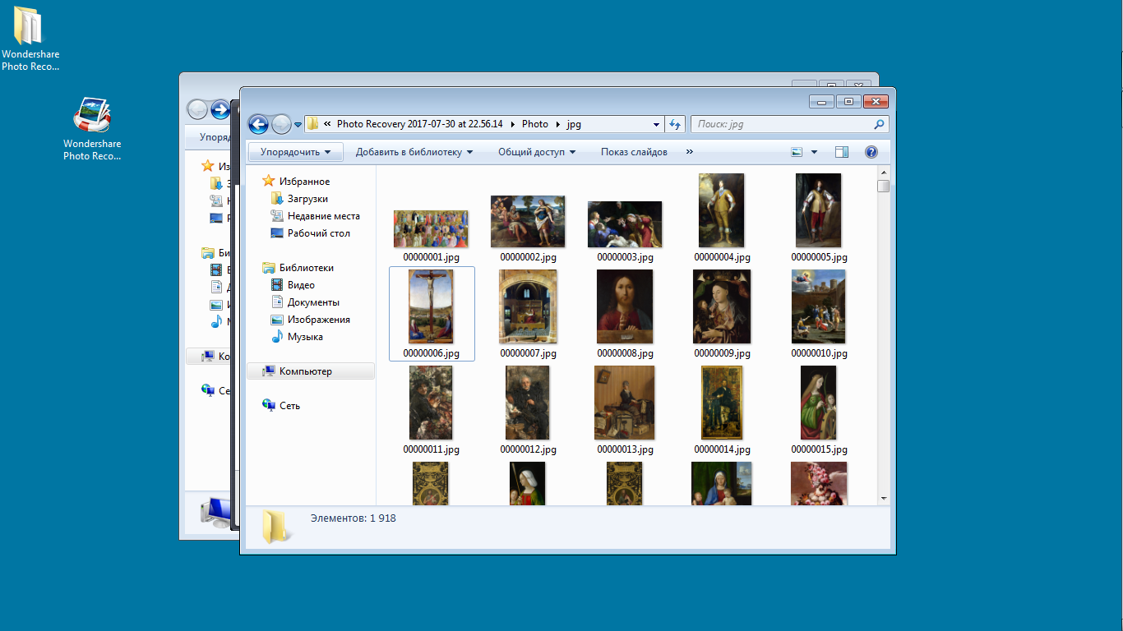Click the Back arrow in the front window
The height and width of the screenshot is (631, 1123).
pyautogui.click(x=259, y=124)
